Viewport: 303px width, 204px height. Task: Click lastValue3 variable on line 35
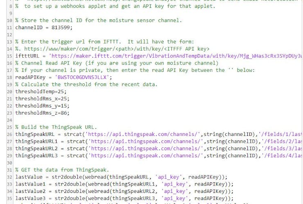click(30, 199)
